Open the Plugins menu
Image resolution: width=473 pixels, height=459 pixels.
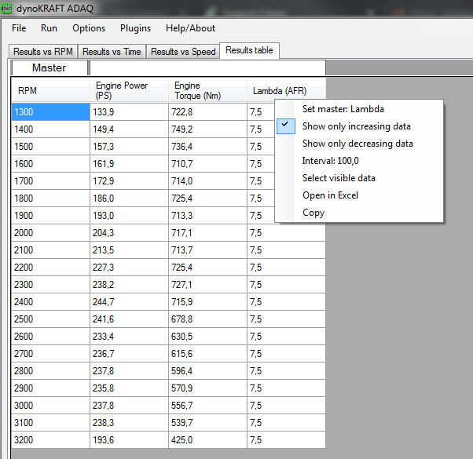135,28
